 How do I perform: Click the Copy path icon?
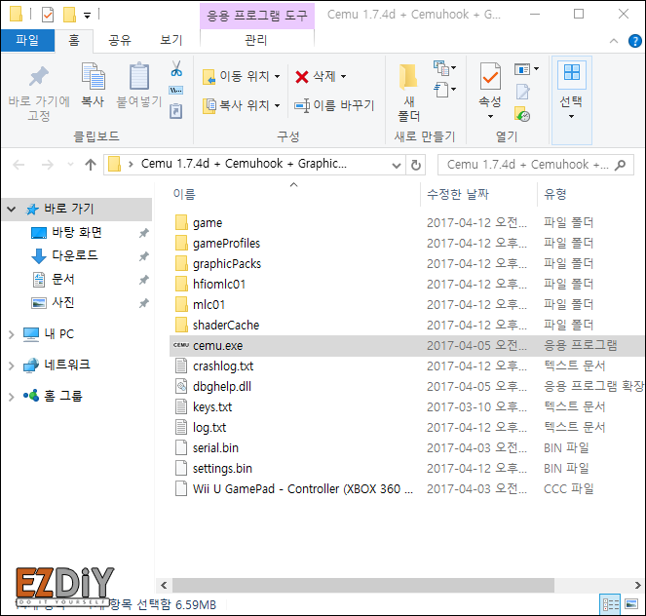pos(176,91)
